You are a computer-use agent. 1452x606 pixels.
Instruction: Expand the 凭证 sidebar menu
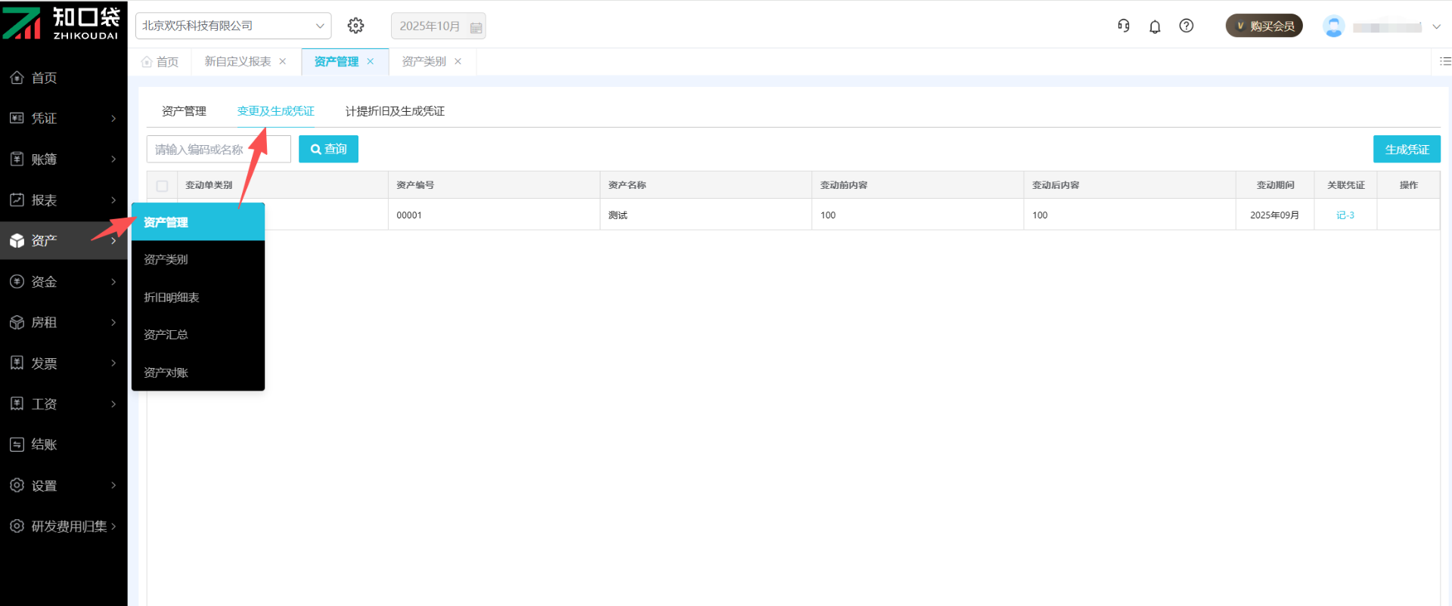pos(64,119)
